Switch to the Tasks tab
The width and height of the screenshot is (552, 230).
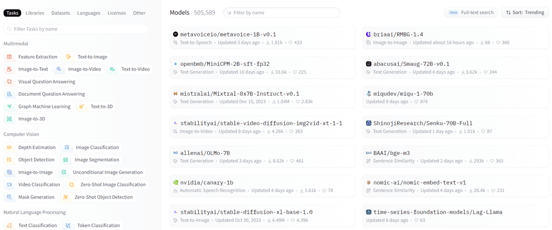point(13,13)
